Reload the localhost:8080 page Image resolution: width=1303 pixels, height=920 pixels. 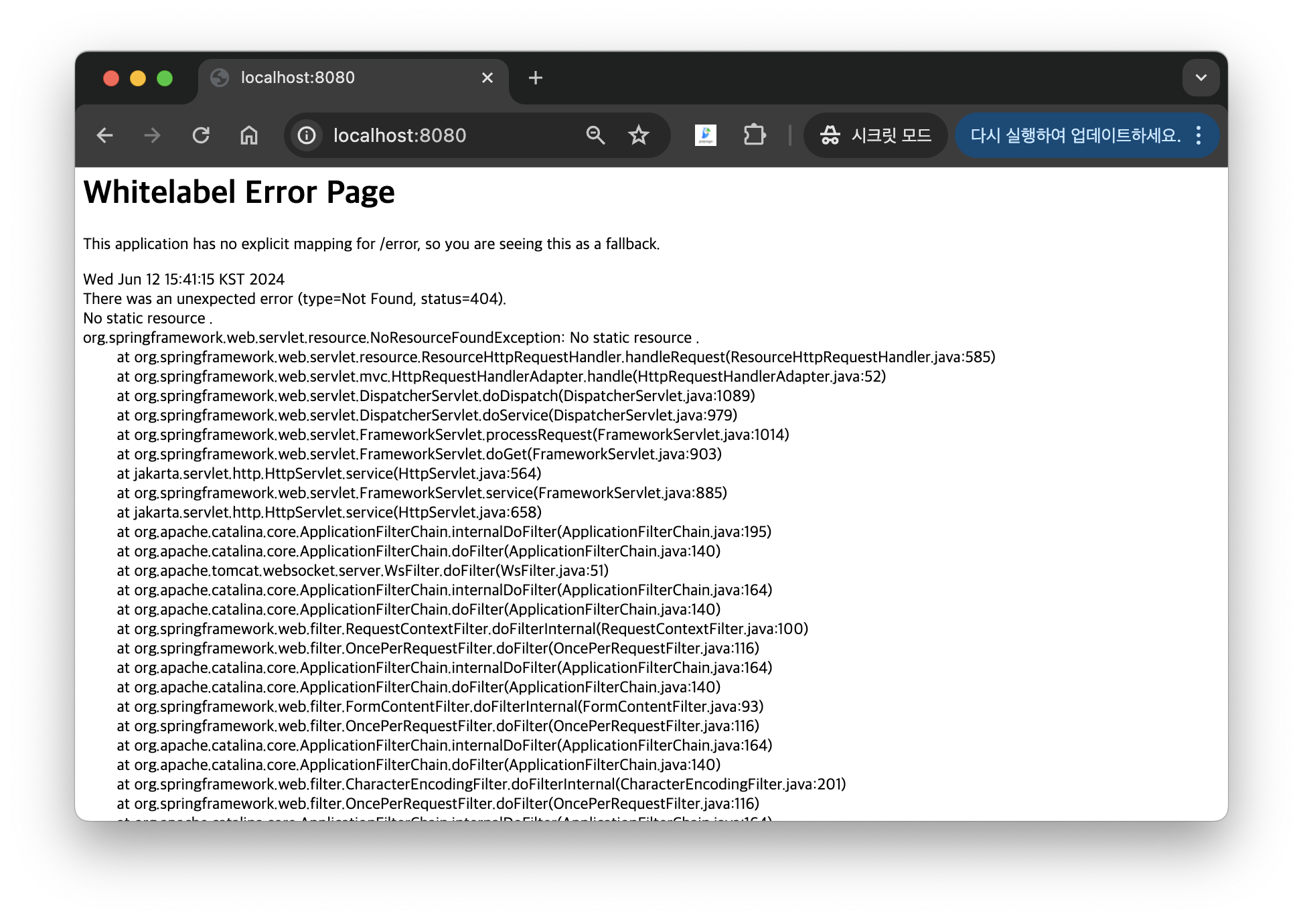(x=201, y=135)
